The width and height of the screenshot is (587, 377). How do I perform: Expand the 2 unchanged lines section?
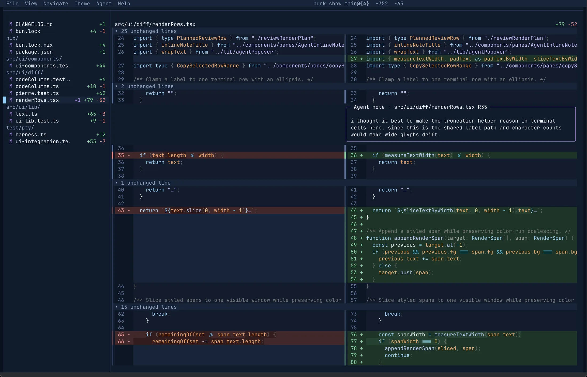point(346,86)
